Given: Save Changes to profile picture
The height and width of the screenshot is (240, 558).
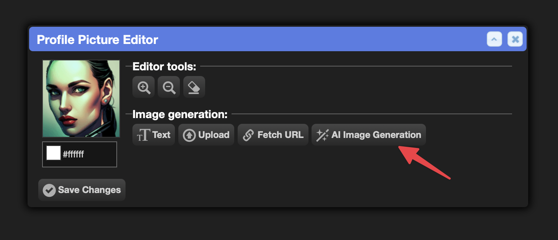Looking at the screenshot, I should pos(82,190).
